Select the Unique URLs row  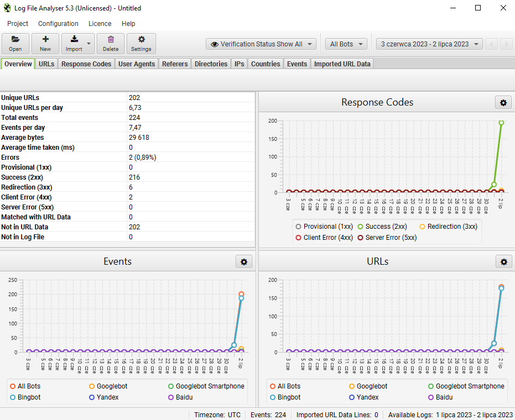(x=127, y=98)
